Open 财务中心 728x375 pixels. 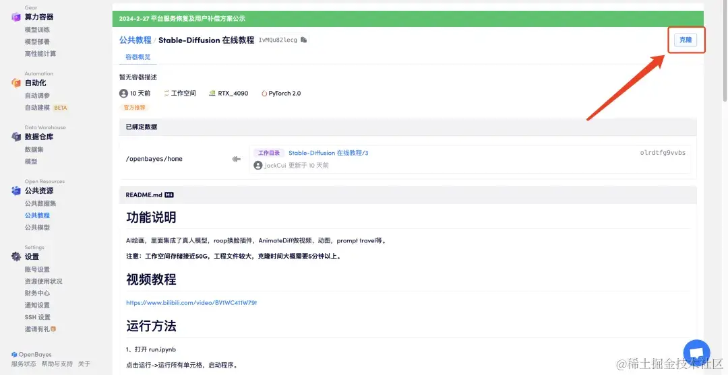click(37, 293)
